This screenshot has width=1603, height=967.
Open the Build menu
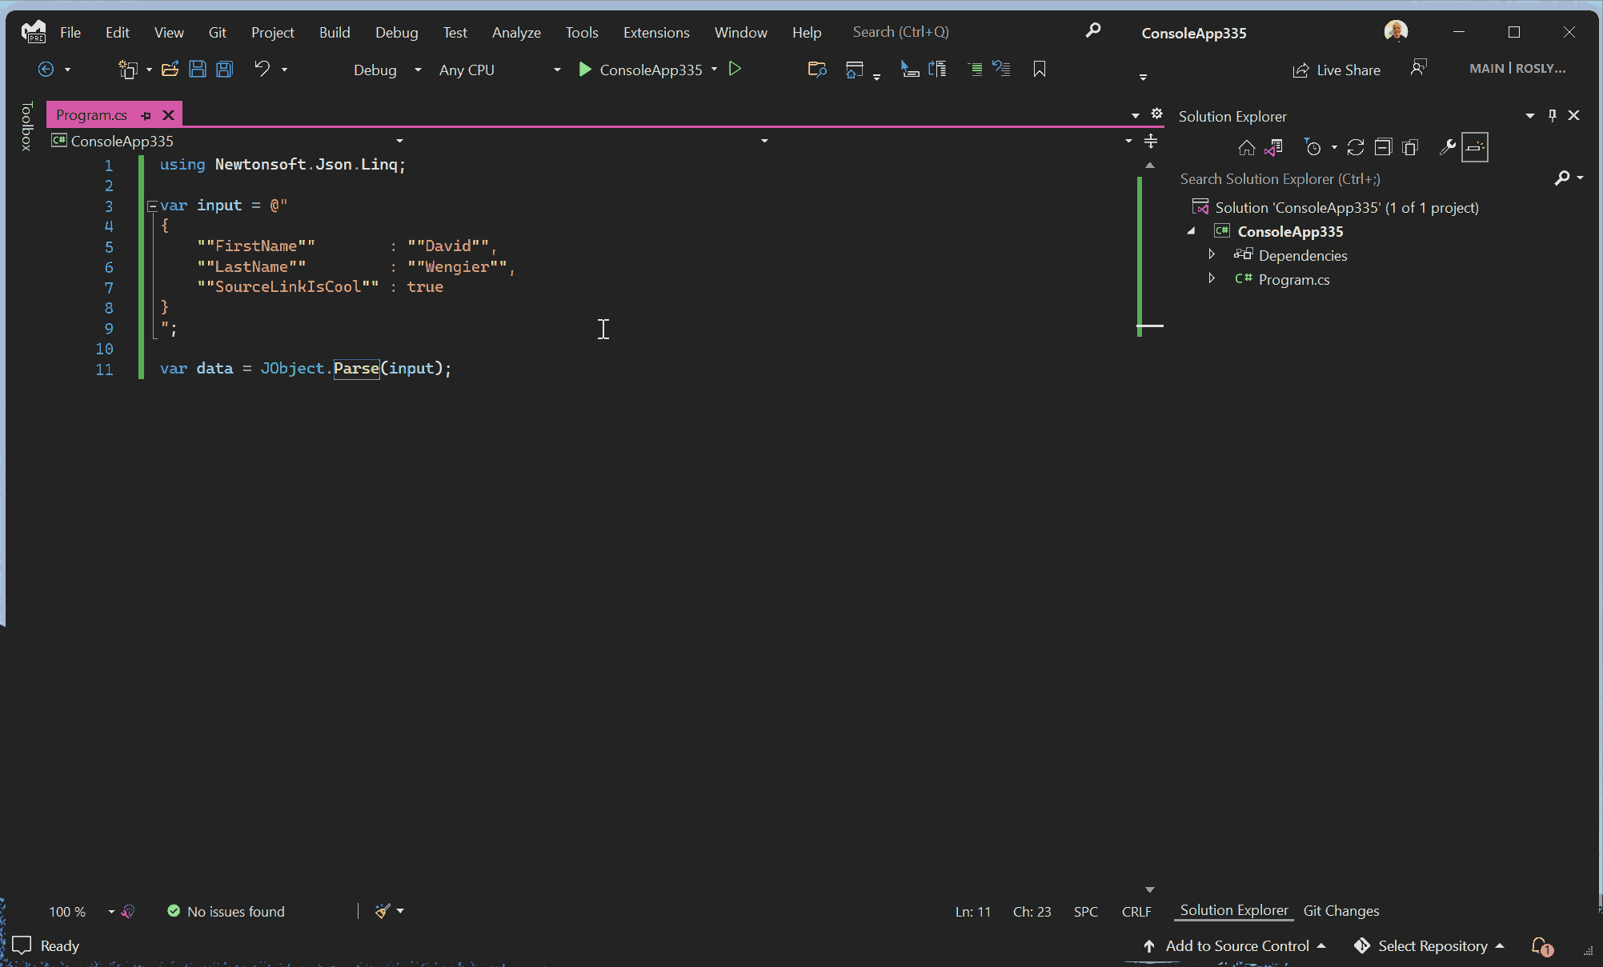(x=333, y=31)
